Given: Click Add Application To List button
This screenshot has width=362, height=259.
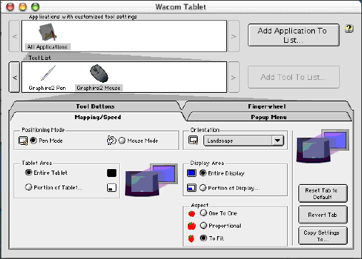Looking at the screenshot, I should (x=293, y=35).
